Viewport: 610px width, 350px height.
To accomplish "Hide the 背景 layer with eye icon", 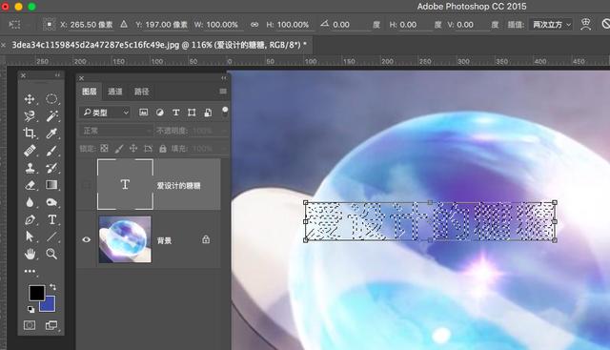I will click(87, 239).
